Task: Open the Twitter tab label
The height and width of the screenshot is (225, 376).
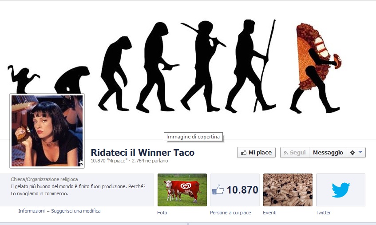Action: (x=323, y=213)
